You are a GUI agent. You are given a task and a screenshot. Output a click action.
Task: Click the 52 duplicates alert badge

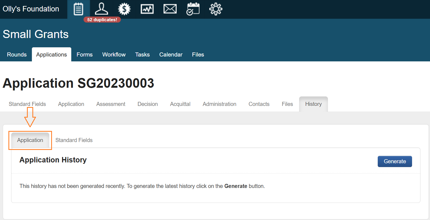coord(102,20)
